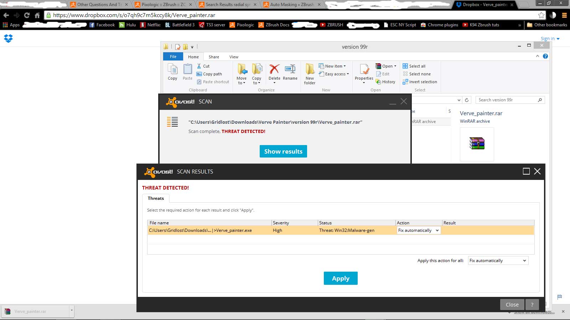Click the Edit command in ribbon
This screenshot has width=570, height=320.
(x=383, y=74)
